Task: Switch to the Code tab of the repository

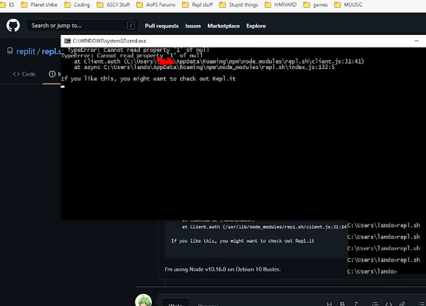Action: pyautogui.click(x=24, y=74)
